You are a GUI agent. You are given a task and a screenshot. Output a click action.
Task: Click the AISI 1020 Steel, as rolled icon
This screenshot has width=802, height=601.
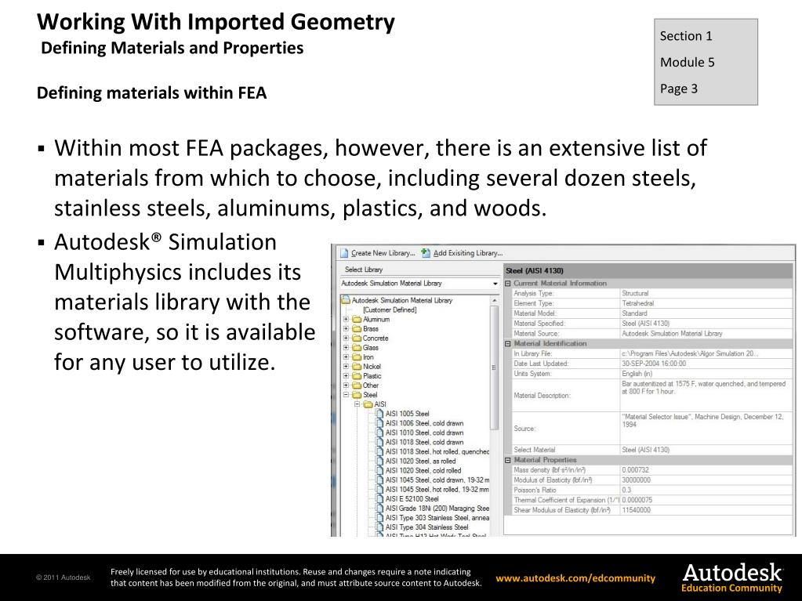tap(379, 461)
